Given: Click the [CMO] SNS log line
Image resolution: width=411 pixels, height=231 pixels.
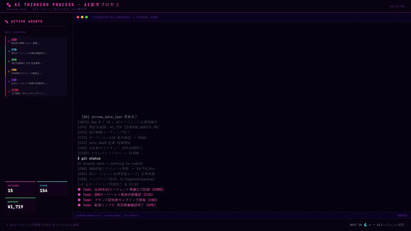Looking at the screenshot, I should point(116,169).
